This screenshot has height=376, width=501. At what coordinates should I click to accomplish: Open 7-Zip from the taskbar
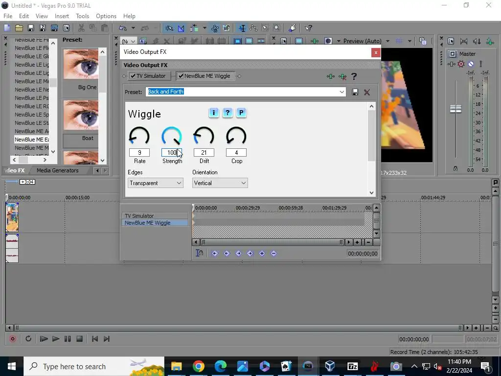(352, 366)
